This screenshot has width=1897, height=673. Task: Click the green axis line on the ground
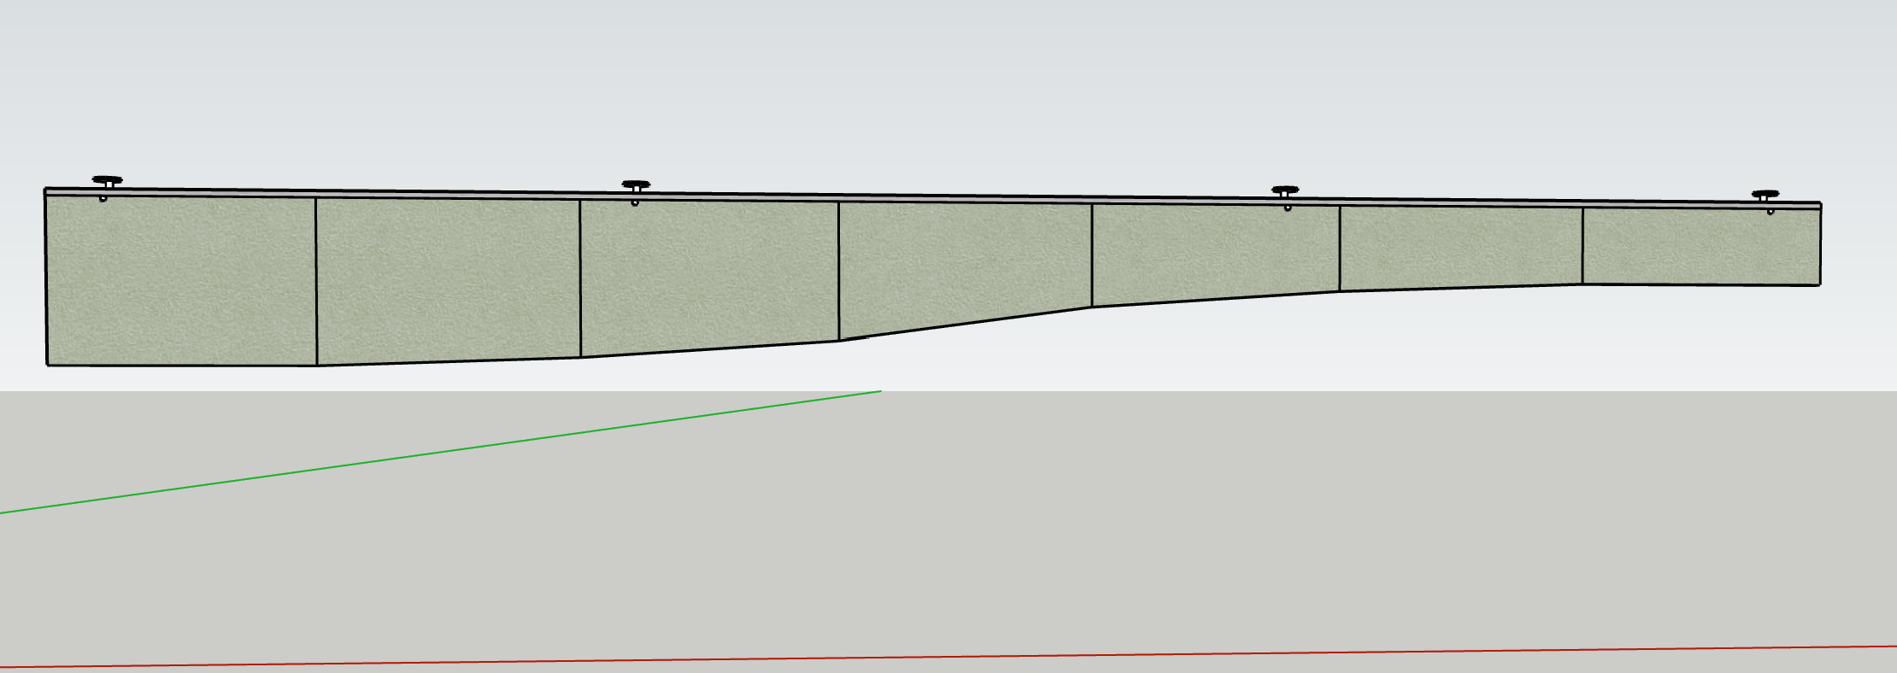440,452
